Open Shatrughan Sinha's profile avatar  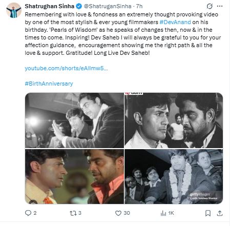(x=14, y=10)
